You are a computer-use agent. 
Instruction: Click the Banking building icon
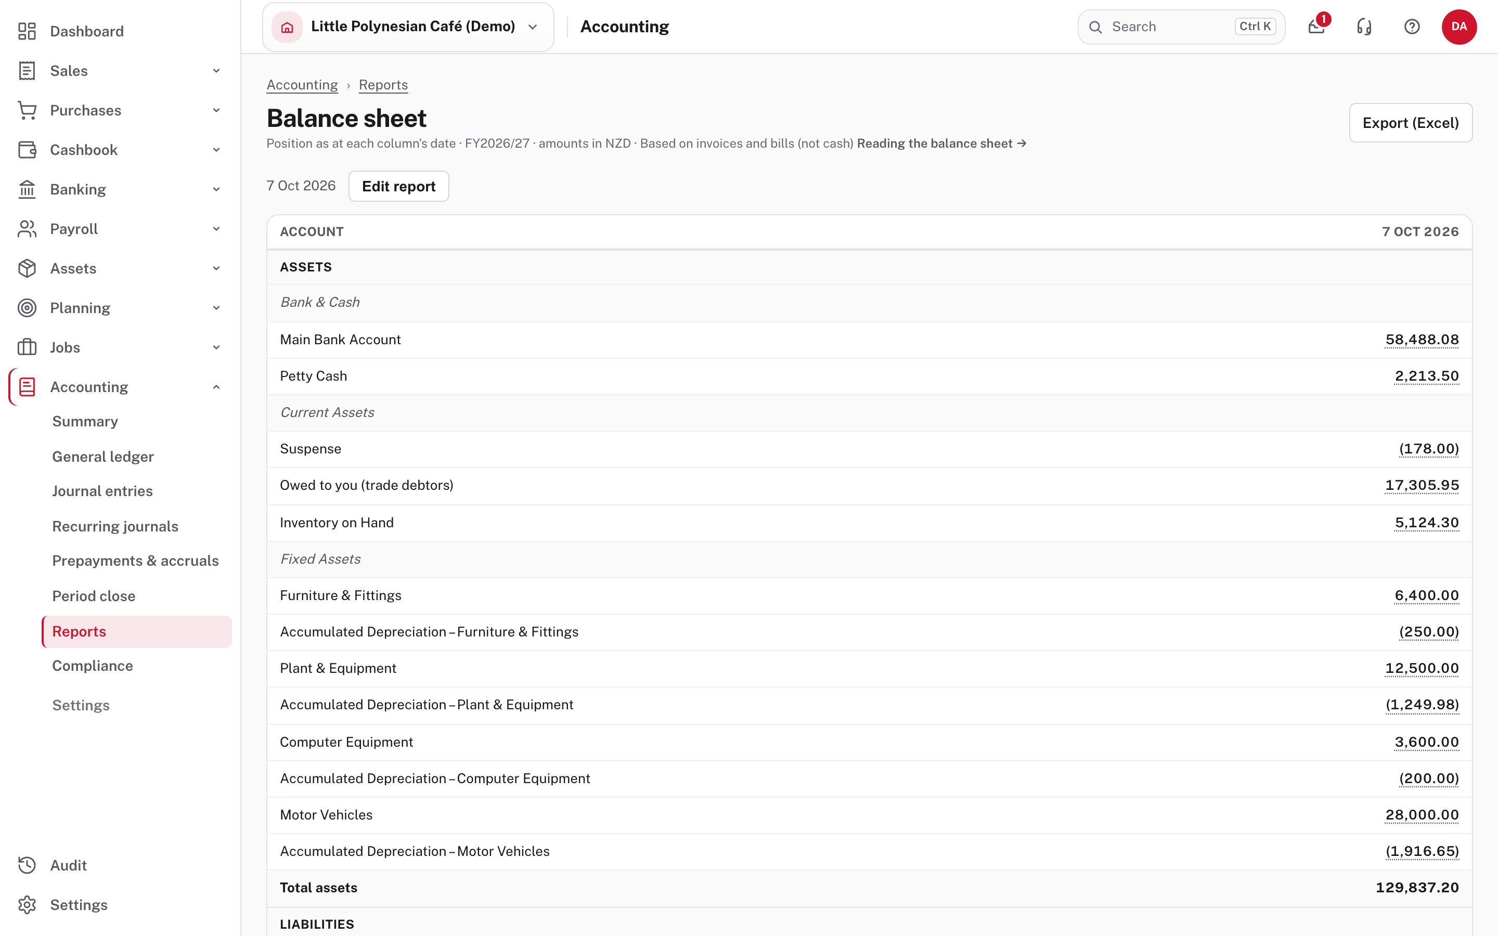pyautogui.click(x=27, y=189)
